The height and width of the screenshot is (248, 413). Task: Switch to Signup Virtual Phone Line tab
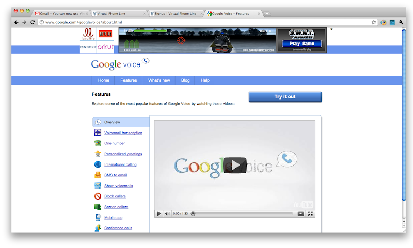pos(176,14)
